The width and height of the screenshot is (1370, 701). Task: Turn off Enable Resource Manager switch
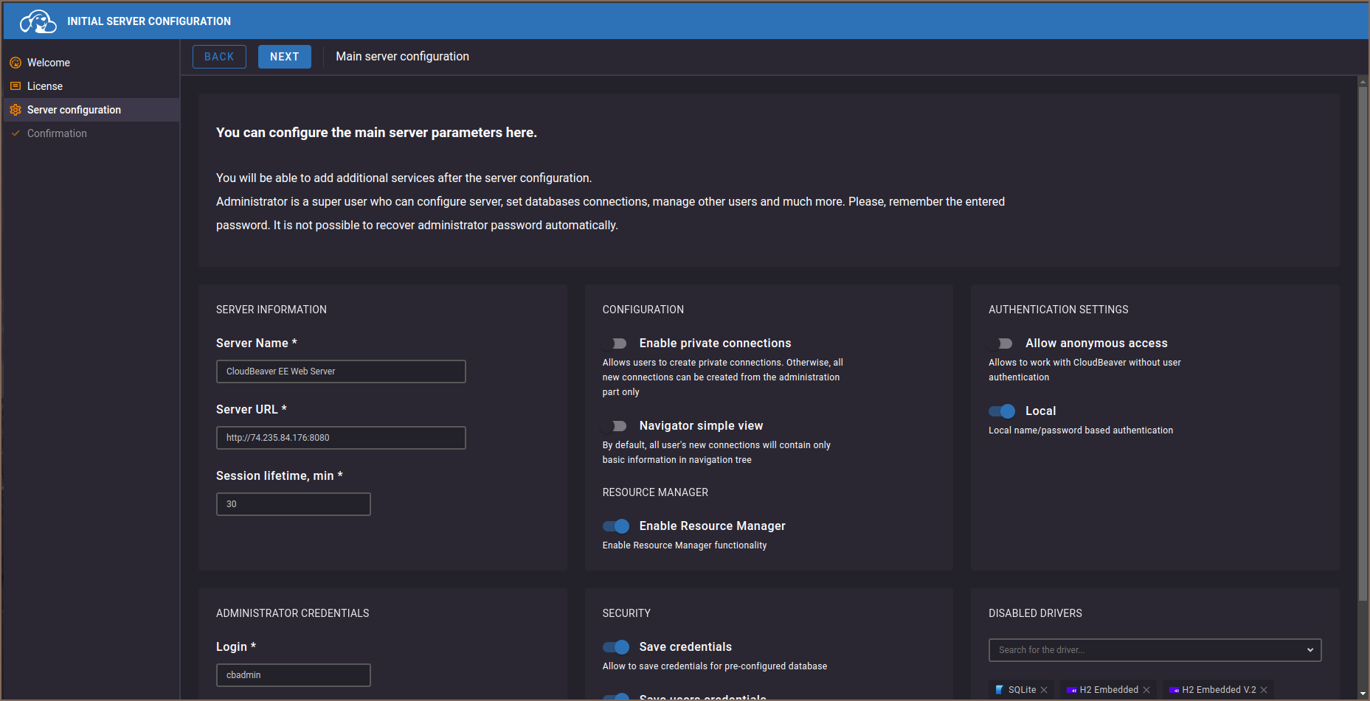(x=615, y=526)
